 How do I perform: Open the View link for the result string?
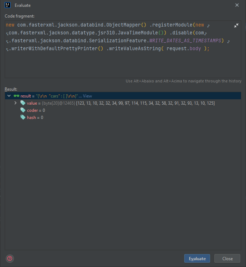pos(88,96)
